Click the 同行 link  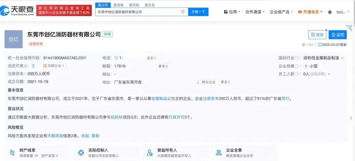285,98
